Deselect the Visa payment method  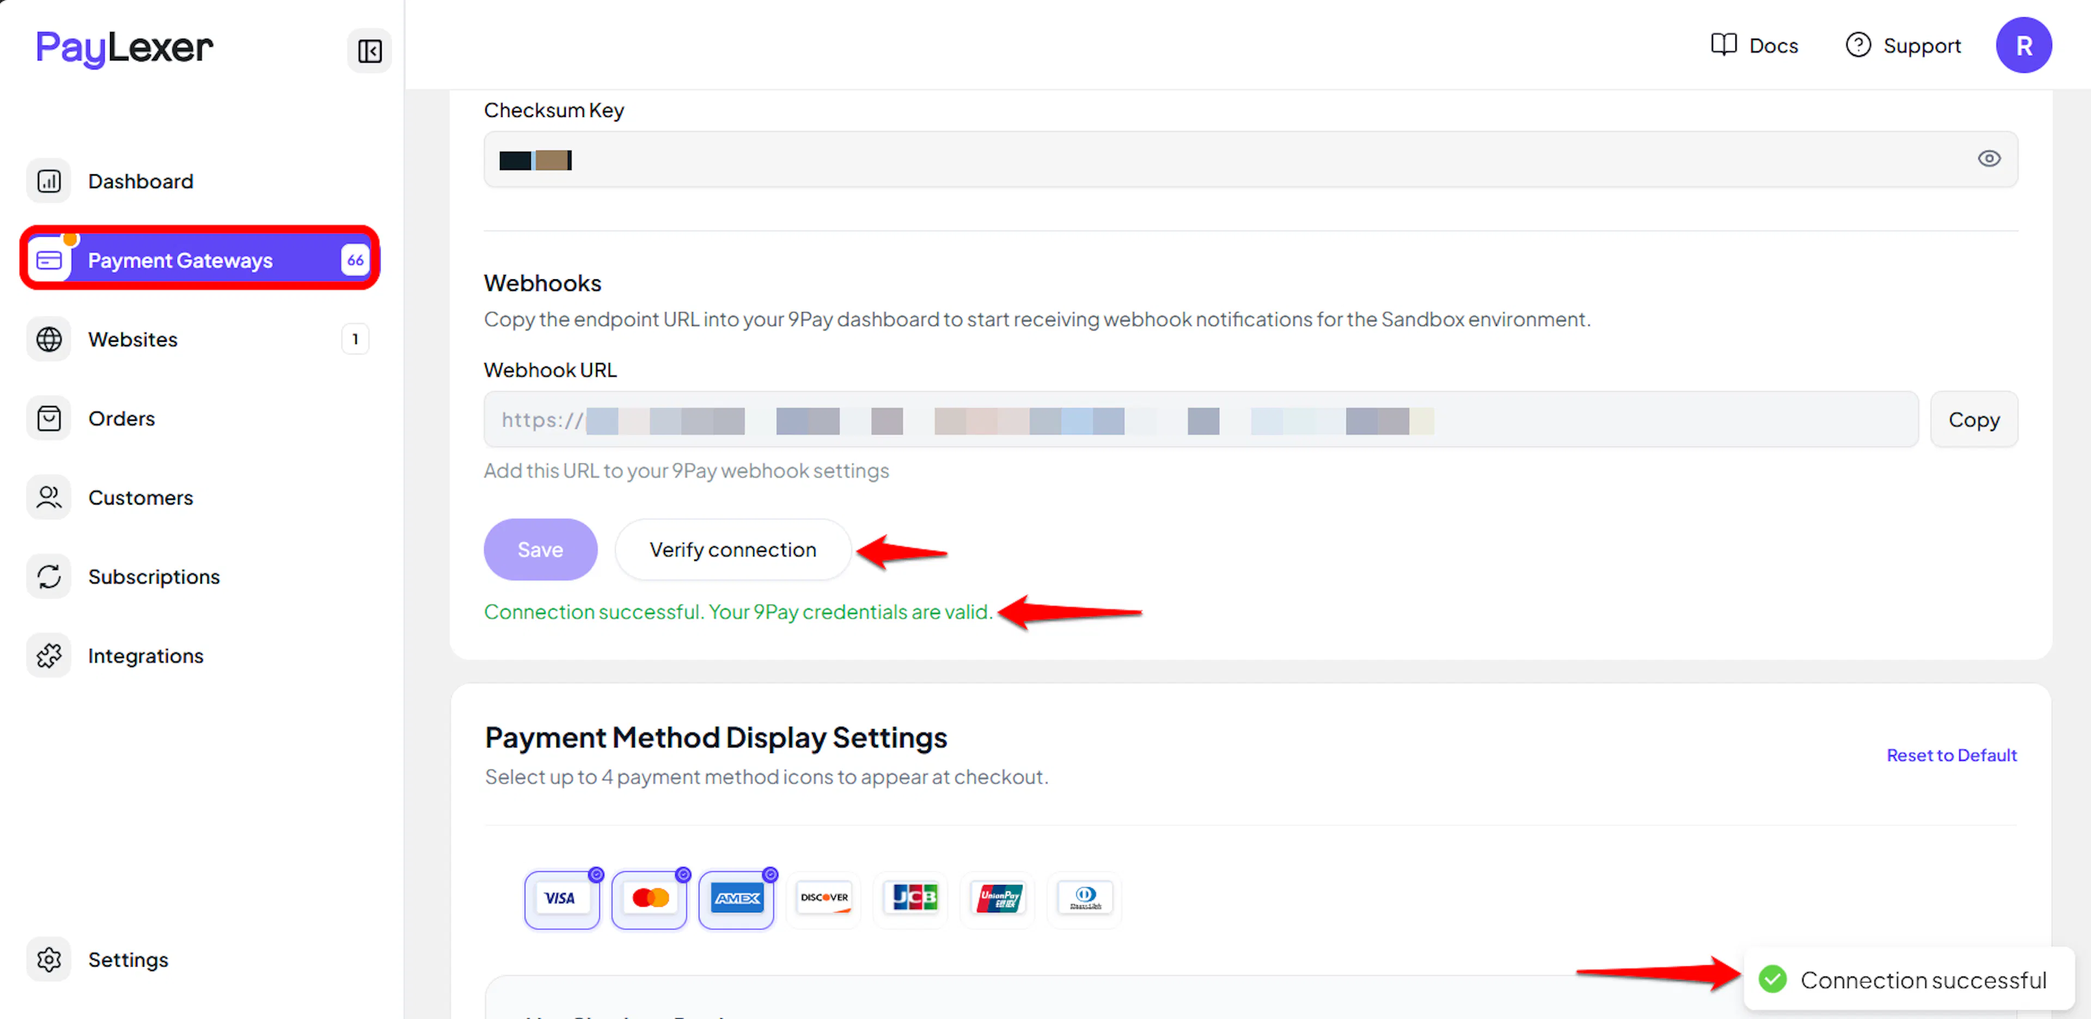click(562, 899)
